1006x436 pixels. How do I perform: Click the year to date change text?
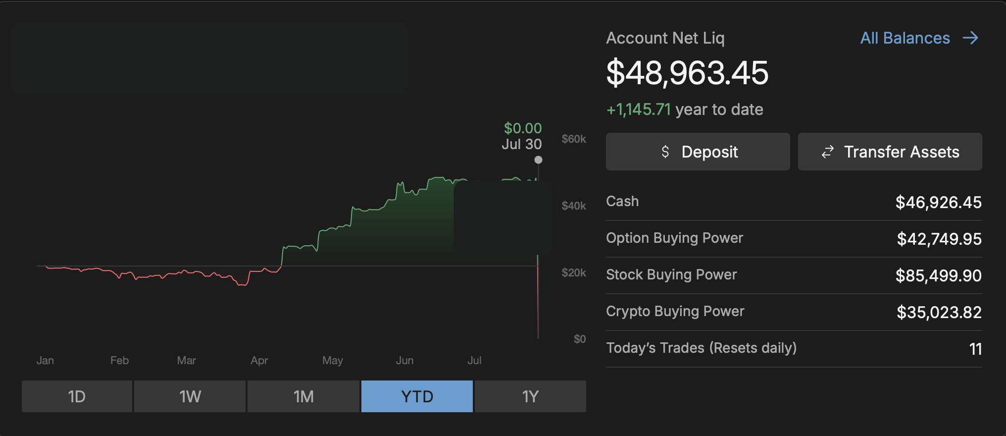685,109
